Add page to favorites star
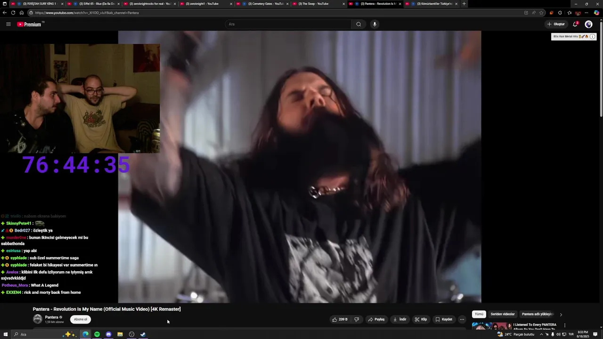Viewport: 603px width, 339px height. tap(541, 13)
